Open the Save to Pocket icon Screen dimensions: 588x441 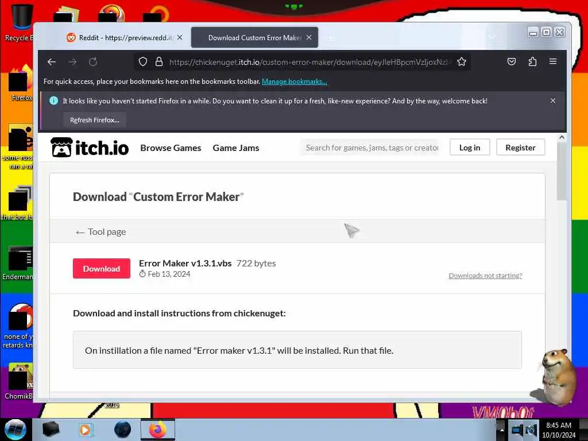512,61
